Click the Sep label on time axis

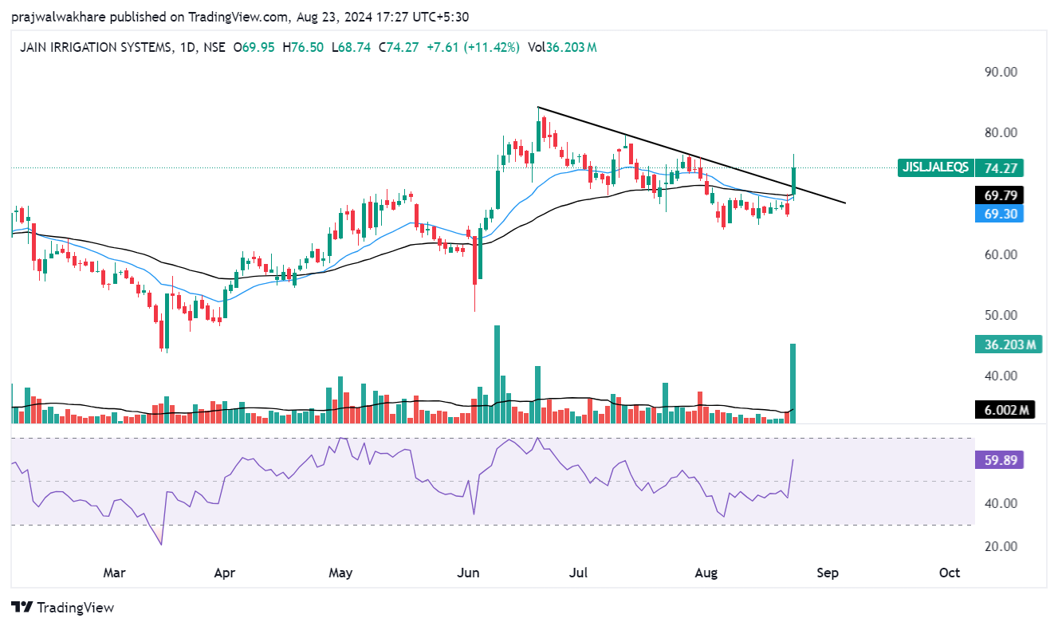828,573
